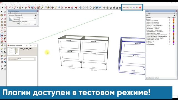Screen dimensions: 178x100
Task: Click the Zoom Extents tool in left toolbox
Action: tap(2, 62)
